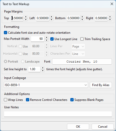Increase the Left margin with up arrow
Screen dimensions: 116x131
pos(51,17)
